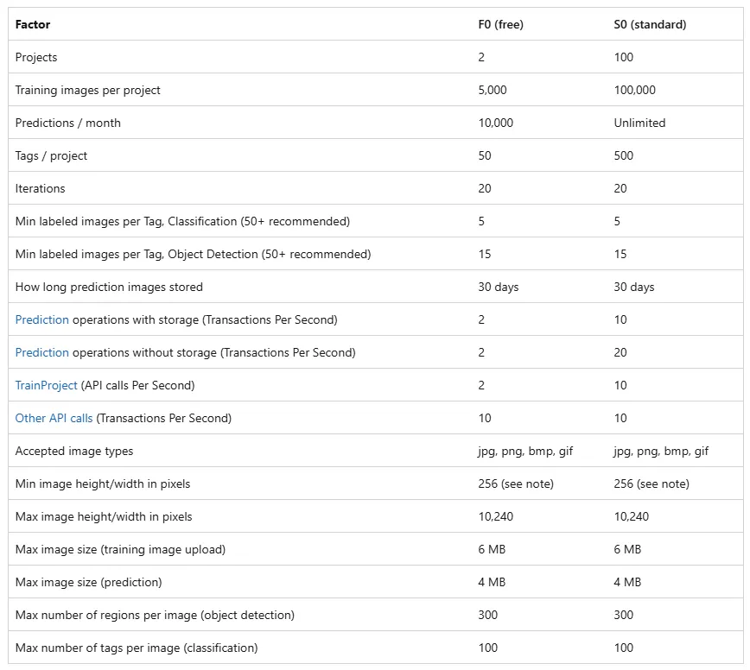Viewport: 750px width, 670px height.
Task: Select the Tags / project row label
Action: [x=51, y=155]
